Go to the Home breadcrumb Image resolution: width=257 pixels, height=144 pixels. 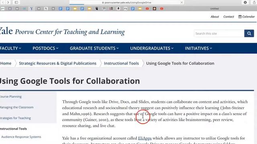coord(6,63)
